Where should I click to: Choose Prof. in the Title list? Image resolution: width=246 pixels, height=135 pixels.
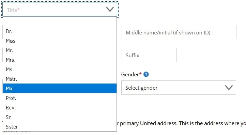[x=60, y=98]
